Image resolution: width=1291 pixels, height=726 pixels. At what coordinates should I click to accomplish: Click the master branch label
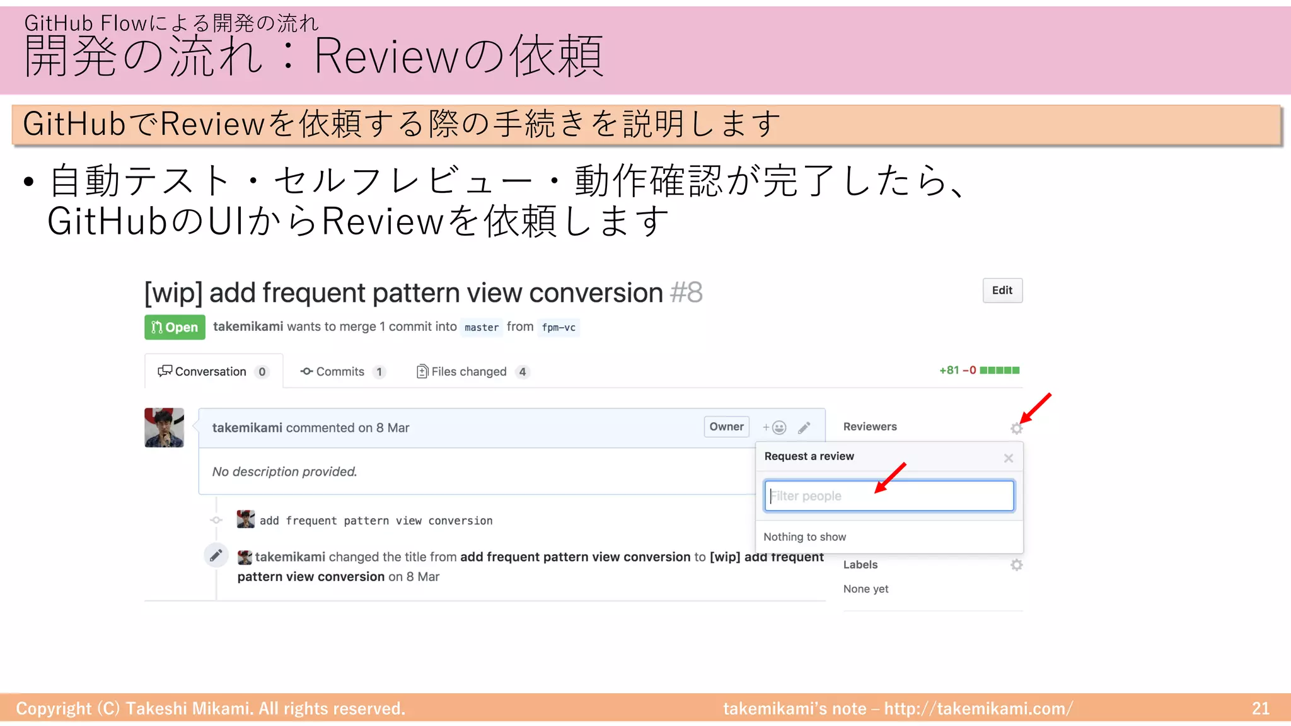pos(482,327)
